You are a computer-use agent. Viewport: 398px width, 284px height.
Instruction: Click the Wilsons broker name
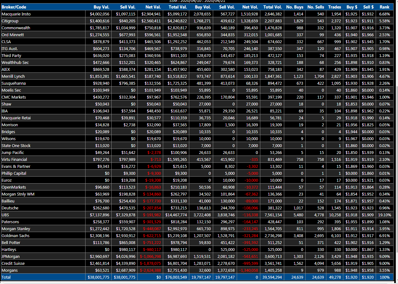tap(8, 139)
